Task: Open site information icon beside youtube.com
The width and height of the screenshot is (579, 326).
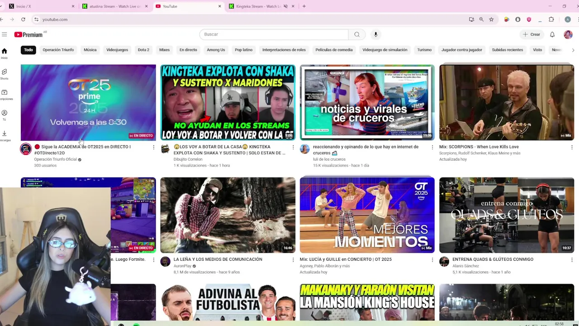Action: [36, 19]
